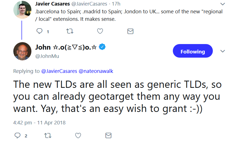
Task: Share John's tweet via message envelope
Action: [x=108, y=135]
